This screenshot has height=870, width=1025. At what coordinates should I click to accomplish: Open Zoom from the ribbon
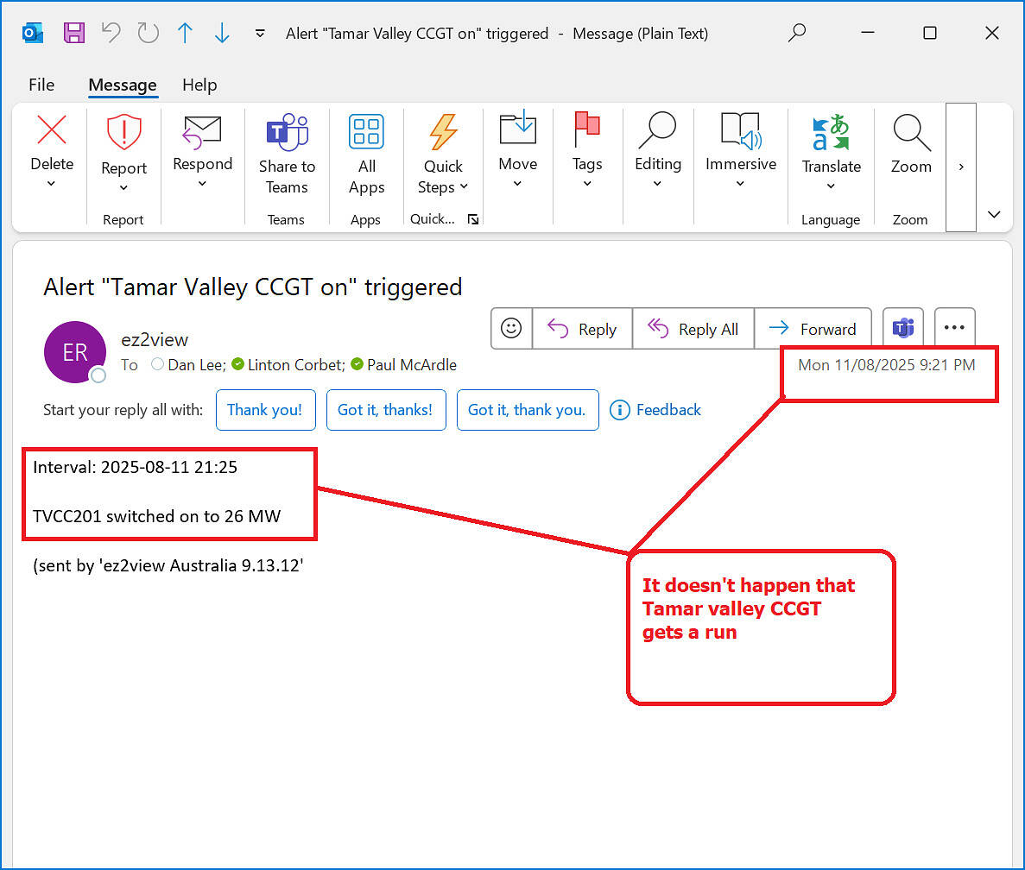click(911, 143)
